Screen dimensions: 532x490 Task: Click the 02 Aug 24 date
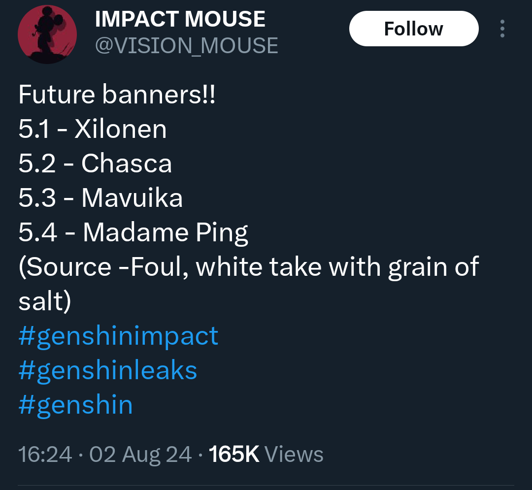click(x=140, y=454)
